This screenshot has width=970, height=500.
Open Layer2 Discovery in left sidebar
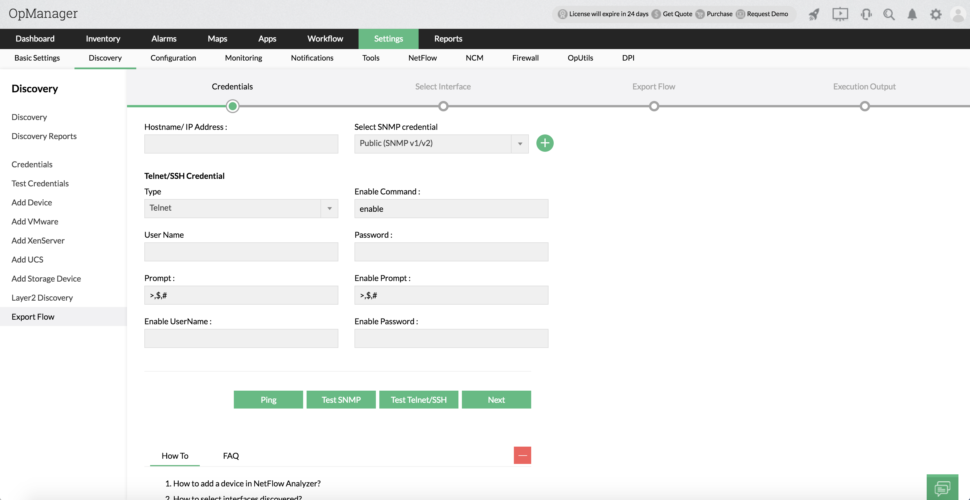[x=42, y=297]
